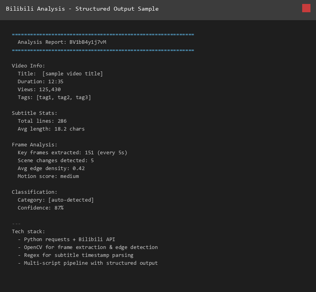Click the 'Title: [sample video title]' line
The height and width of the screenshot is (292, 316).
pyautogui.click(x=60, y=74)
